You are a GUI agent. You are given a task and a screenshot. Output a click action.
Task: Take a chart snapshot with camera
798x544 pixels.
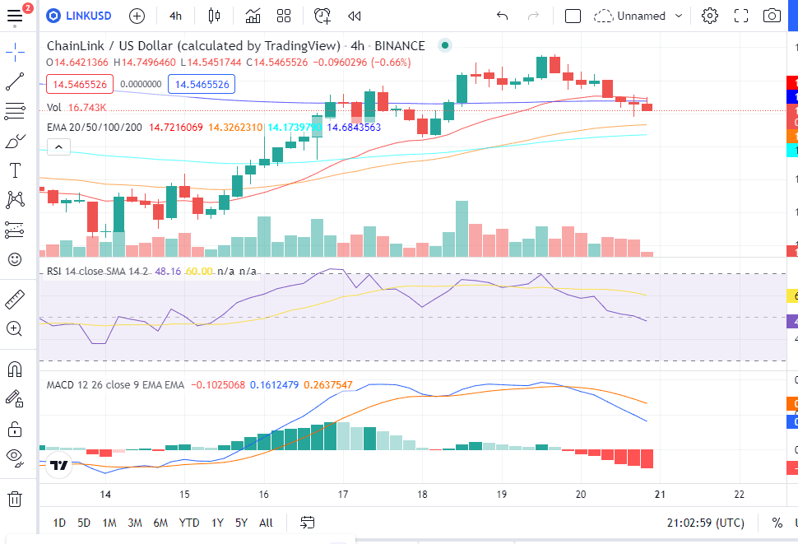click(772, 16)
